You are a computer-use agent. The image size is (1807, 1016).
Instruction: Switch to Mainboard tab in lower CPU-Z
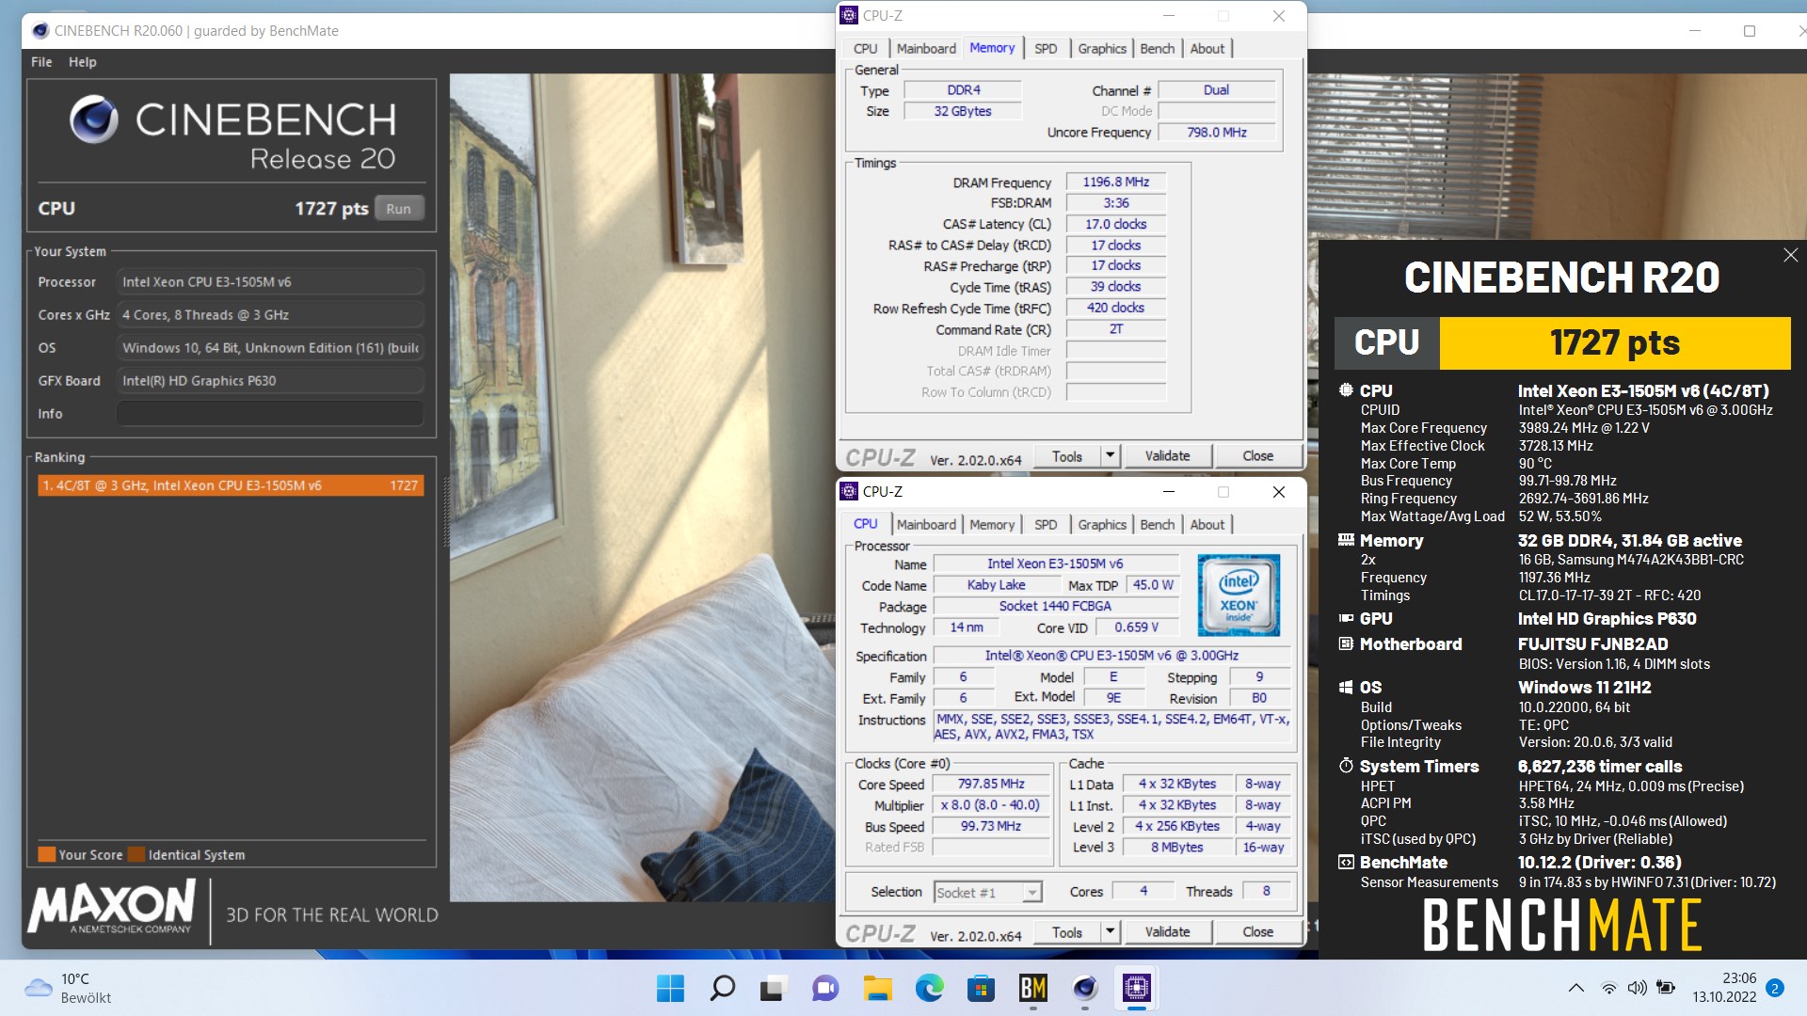[x=926, y=525]
